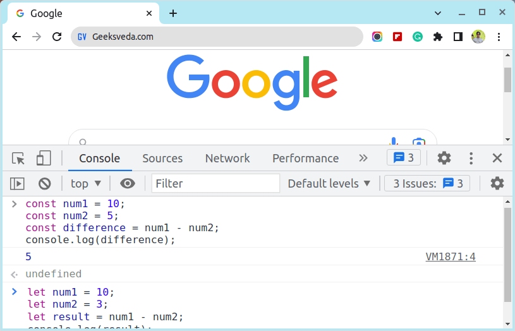
Task: Click the page scrollbar down arrow
Action: pyautogui.click(x=508, y=140)
